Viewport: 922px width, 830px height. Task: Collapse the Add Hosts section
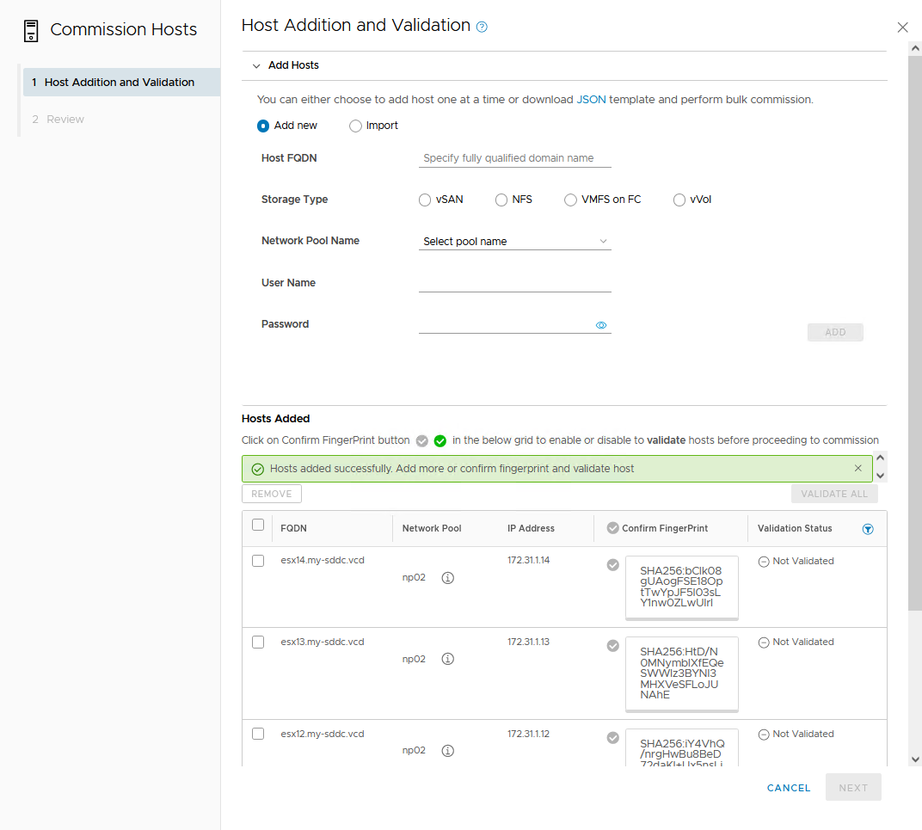[x=255, y=65]
